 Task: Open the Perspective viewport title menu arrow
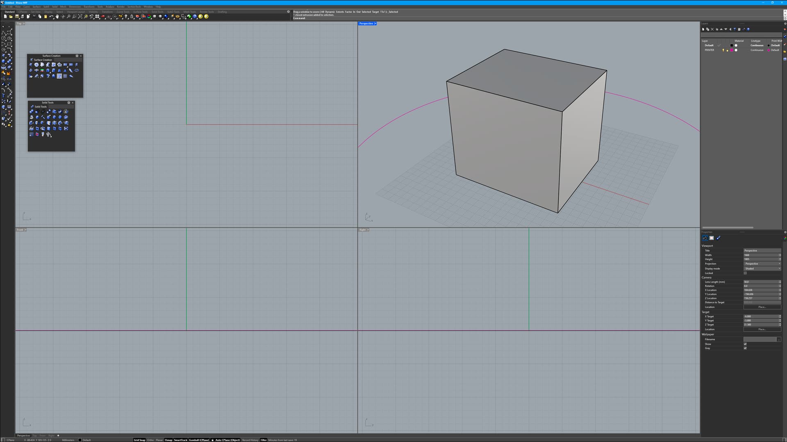point(375,23)
